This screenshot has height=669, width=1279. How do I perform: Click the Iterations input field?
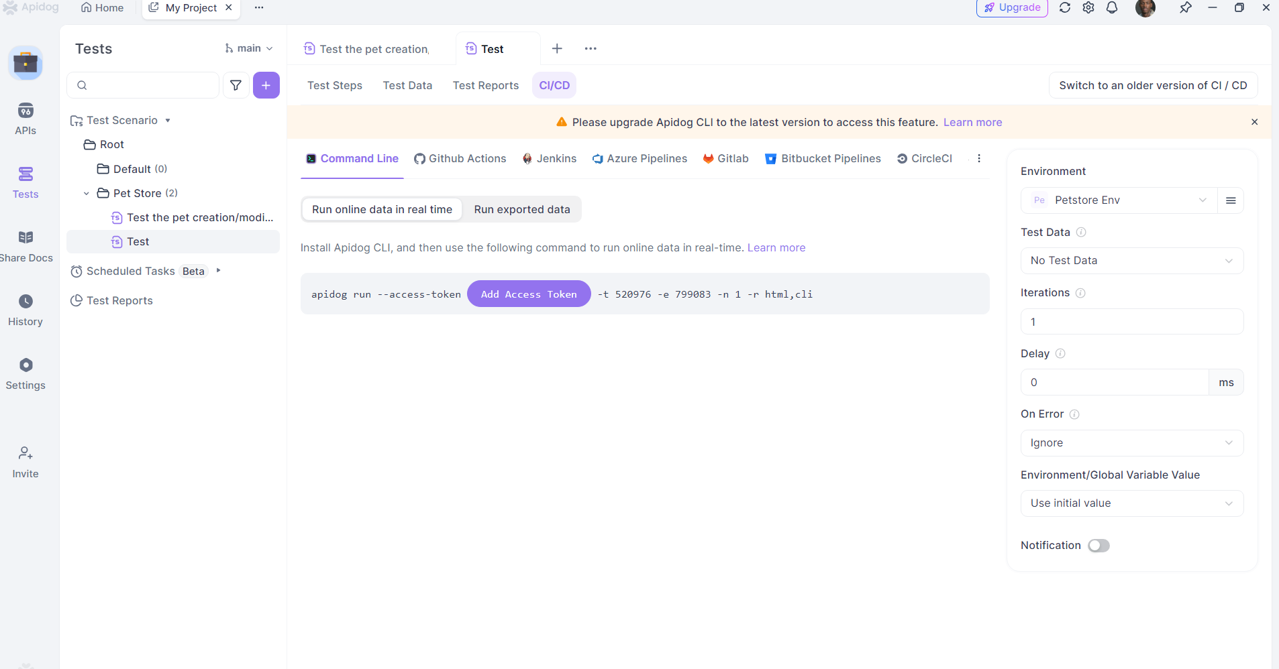[x=1132, y=322]
